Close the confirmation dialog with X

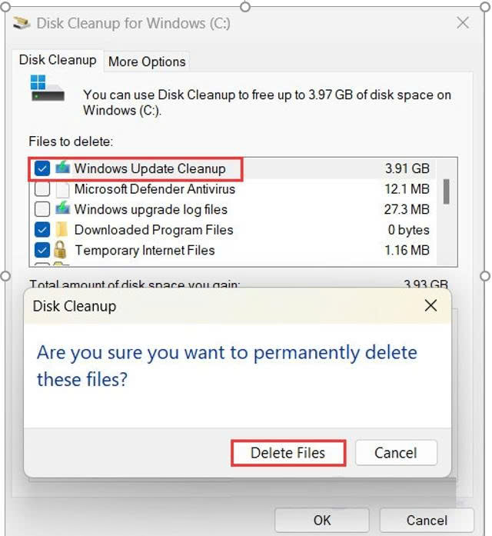(430, 305)
